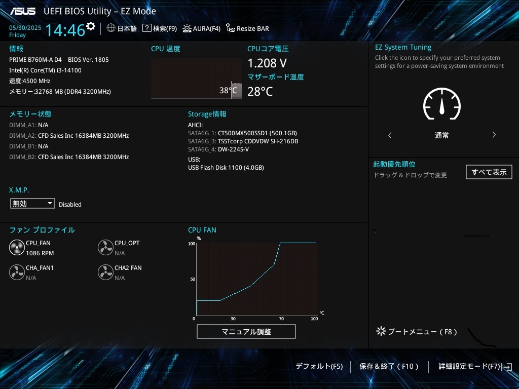Open search question mark icon (F9)
Screen dimensions: 519x389
click(x=147, y=28)
